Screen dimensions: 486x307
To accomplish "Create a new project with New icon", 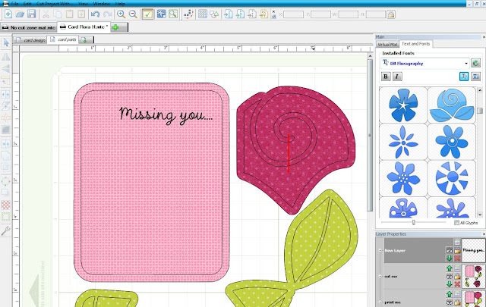I will 8,14.
